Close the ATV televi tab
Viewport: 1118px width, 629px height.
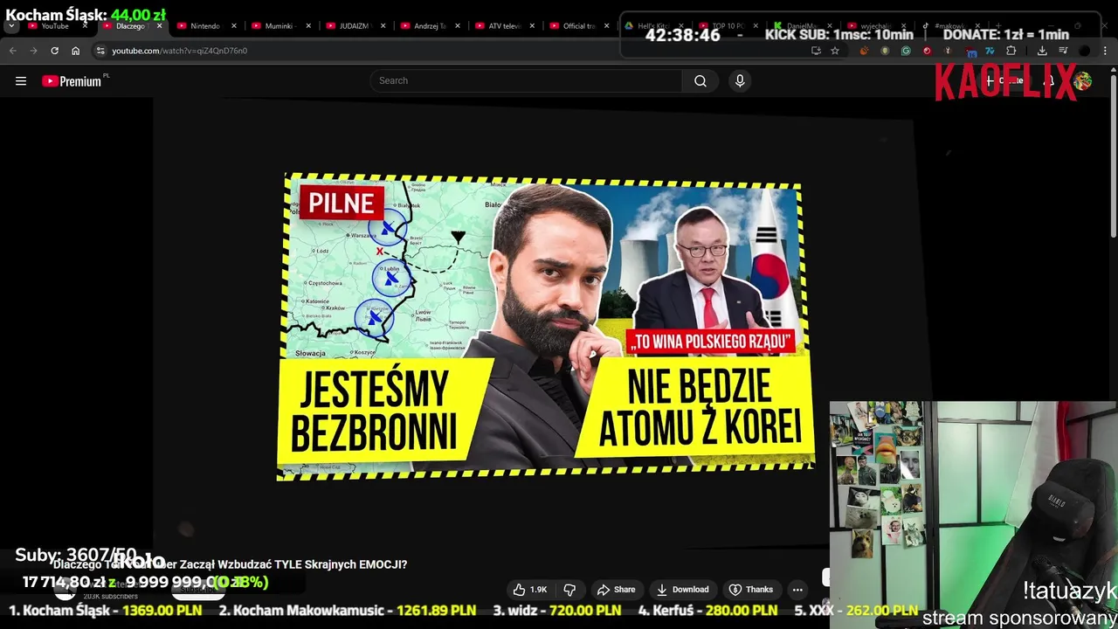[531, 26]
